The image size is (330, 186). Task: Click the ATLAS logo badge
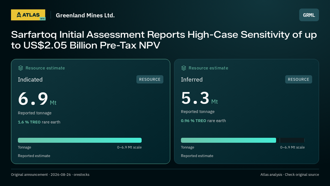(28, 15)
